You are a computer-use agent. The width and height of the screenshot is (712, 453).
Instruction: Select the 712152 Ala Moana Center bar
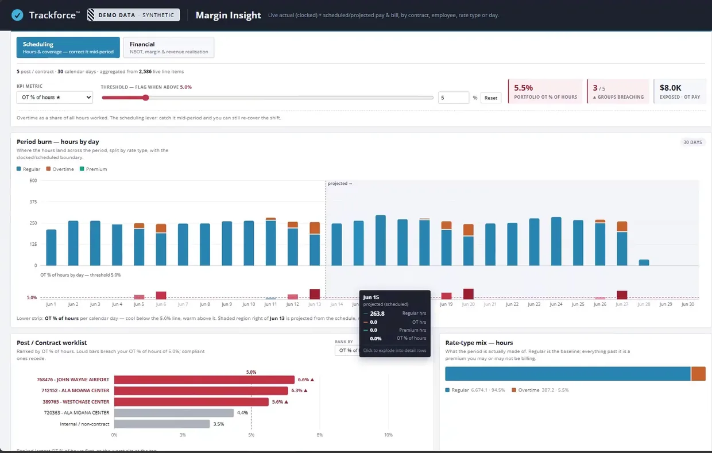[201, 390]
